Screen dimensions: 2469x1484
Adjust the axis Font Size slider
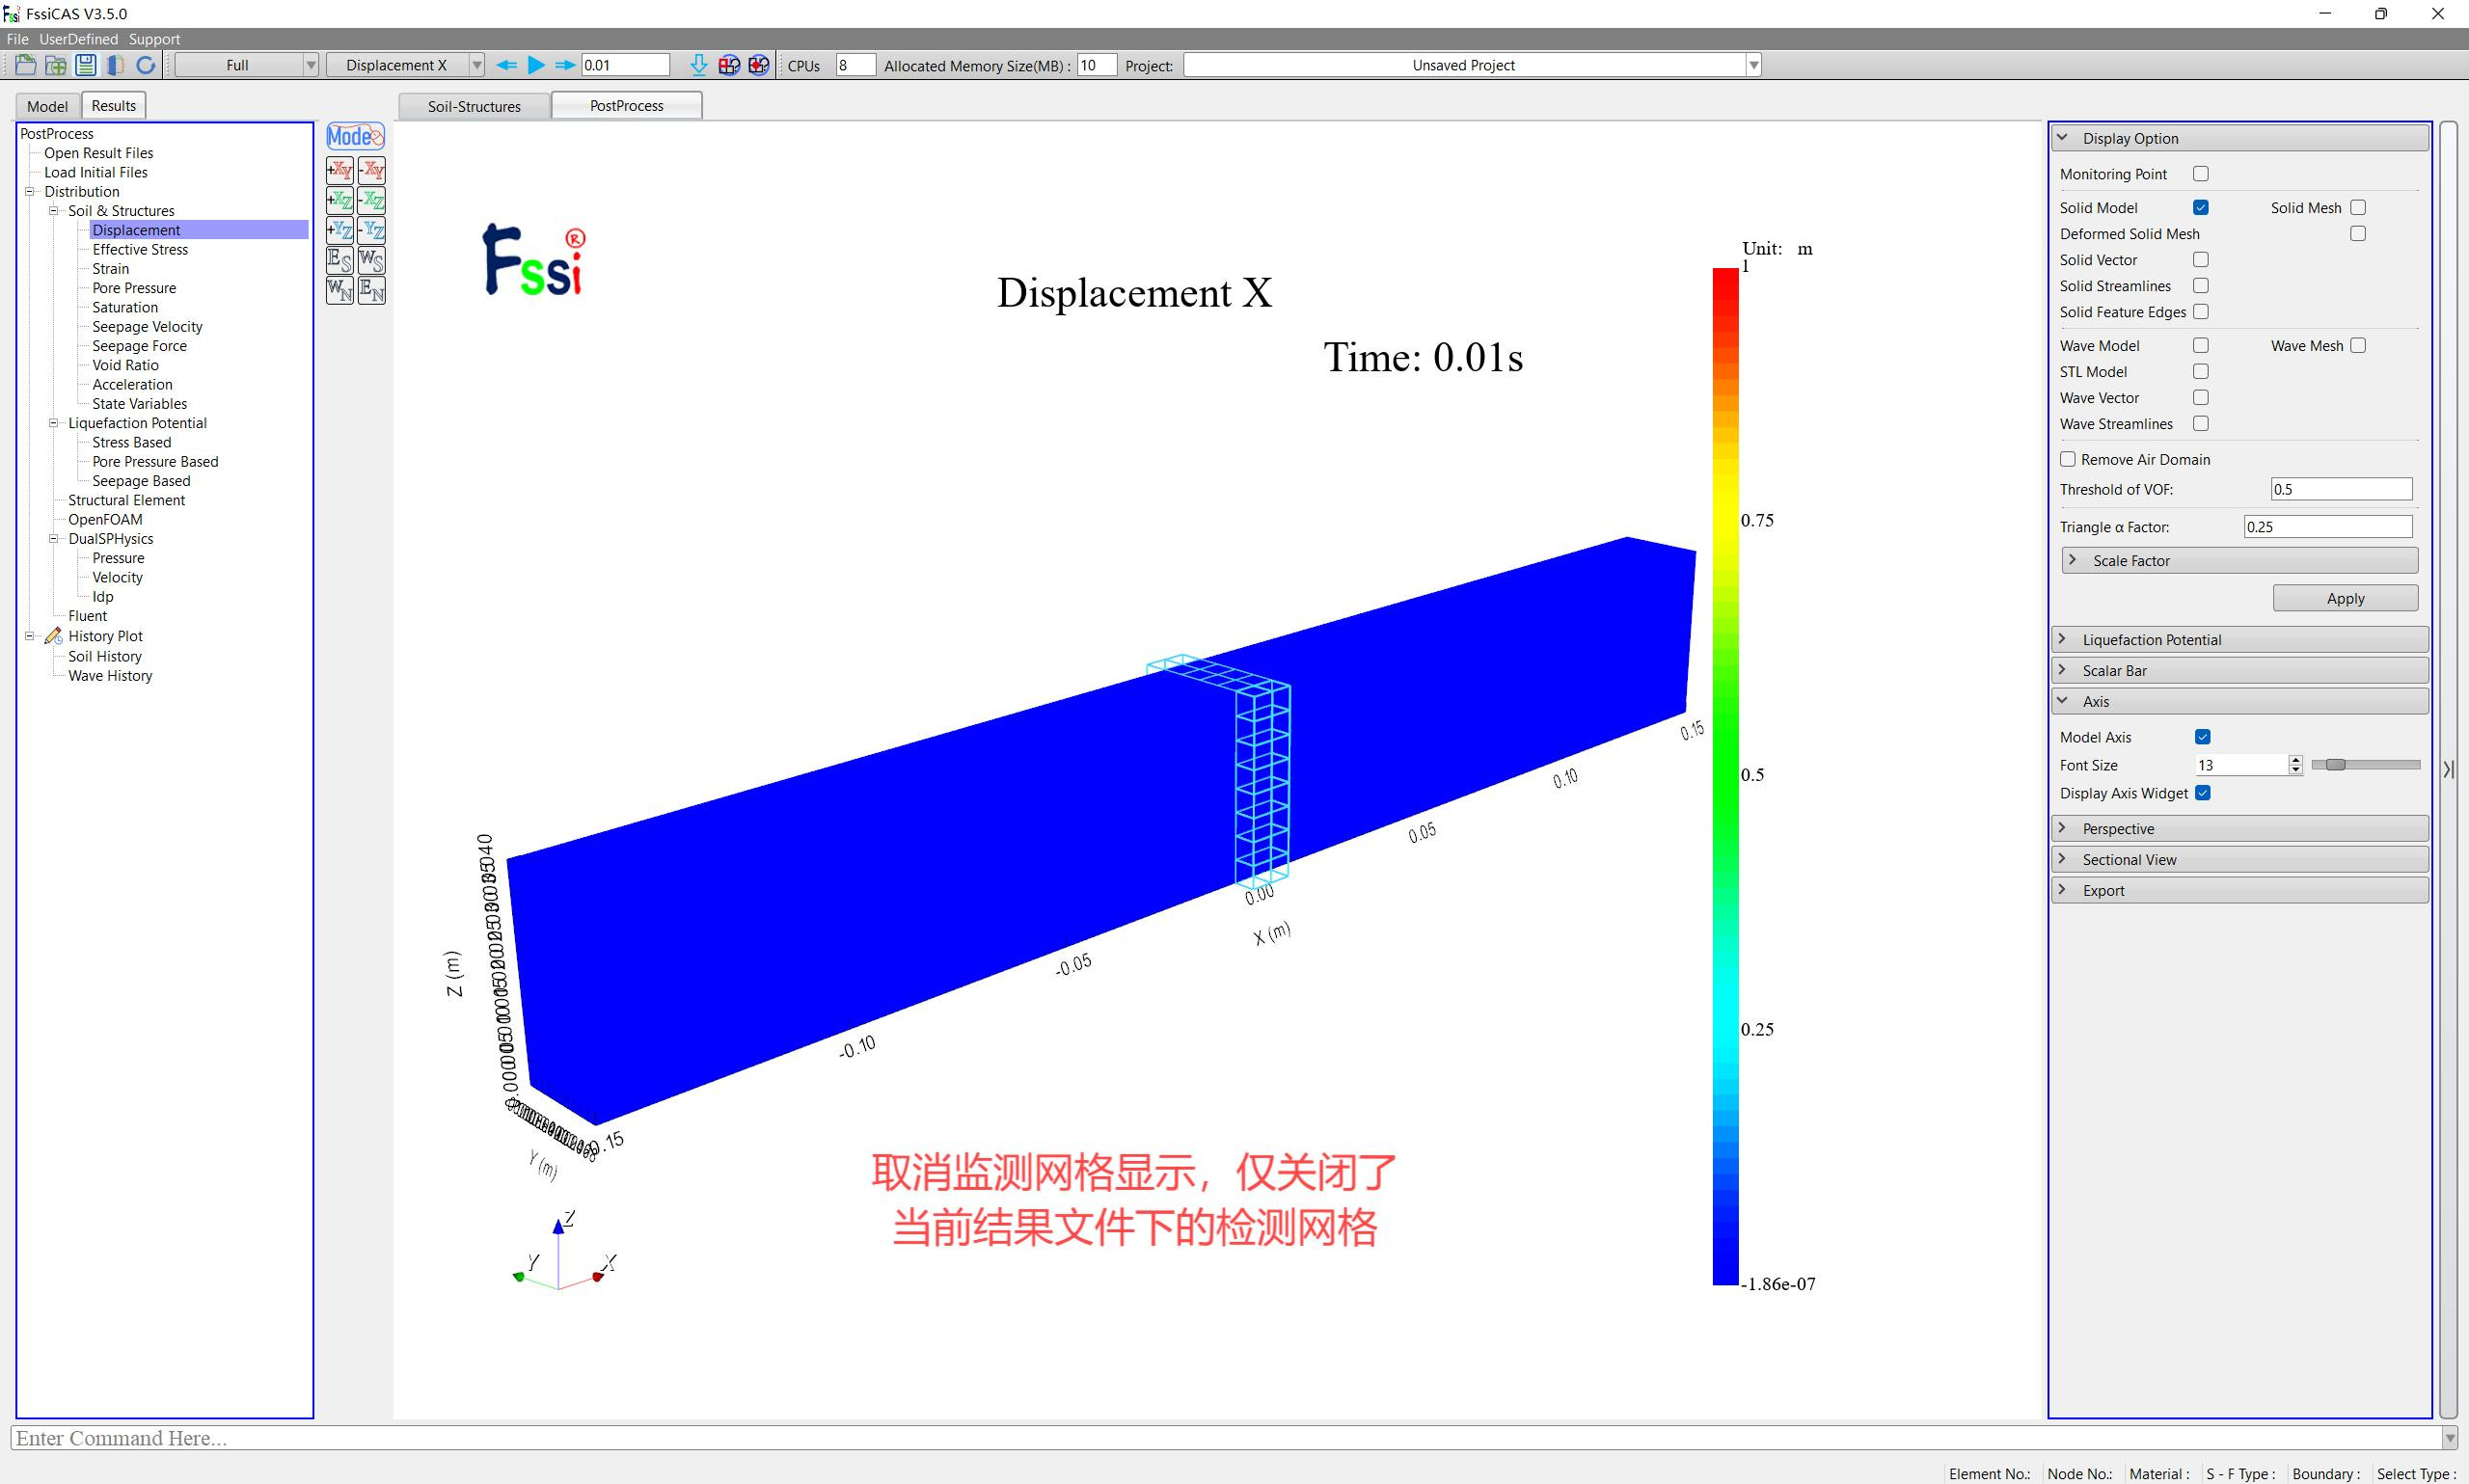(2366, 765)
